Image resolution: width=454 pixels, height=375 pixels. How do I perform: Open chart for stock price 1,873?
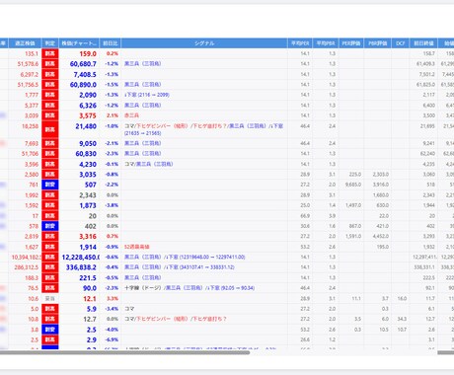88,205
